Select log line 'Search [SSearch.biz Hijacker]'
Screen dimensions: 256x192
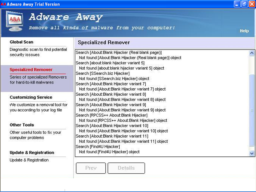(x=103, y=73)
